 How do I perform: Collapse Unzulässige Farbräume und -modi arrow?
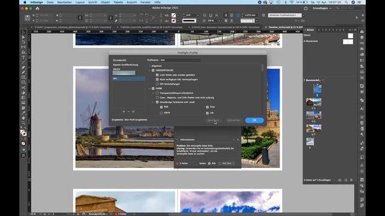tap(153, 102)
